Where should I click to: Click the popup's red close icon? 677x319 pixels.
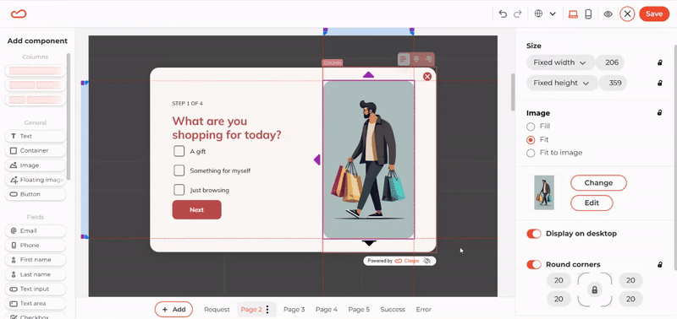427,77
